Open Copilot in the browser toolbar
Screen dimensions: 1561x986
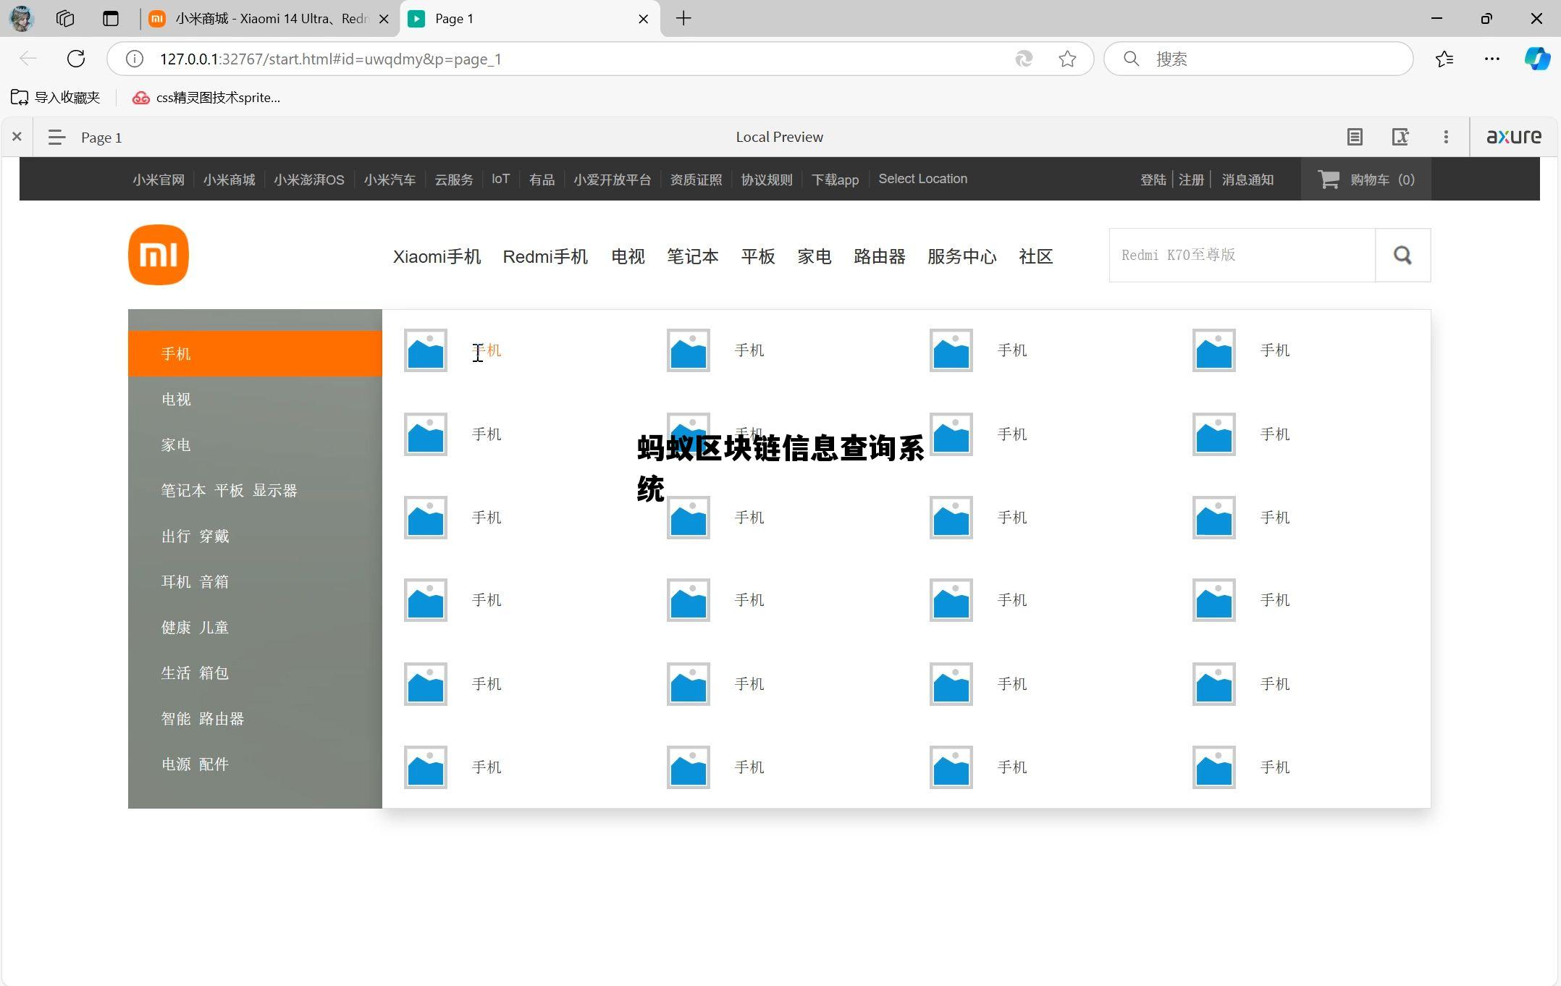coord(1536,59)
